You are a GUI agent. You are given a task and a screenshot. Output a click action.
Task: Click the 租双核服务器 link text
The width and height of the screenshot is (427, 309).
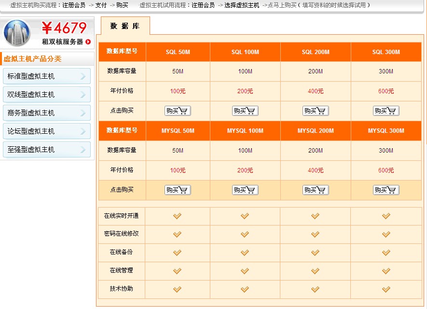(x=62, y=42)
